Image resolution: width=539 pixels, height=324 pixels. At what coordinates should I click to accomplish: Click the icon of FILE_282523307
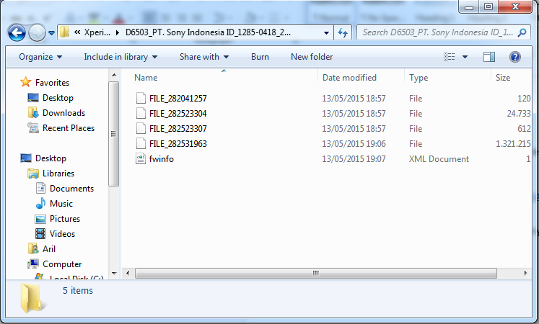point(141,128)
